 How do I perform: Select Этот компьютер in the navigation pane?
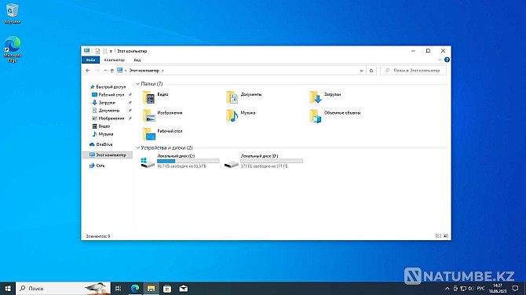pos(108,155)
